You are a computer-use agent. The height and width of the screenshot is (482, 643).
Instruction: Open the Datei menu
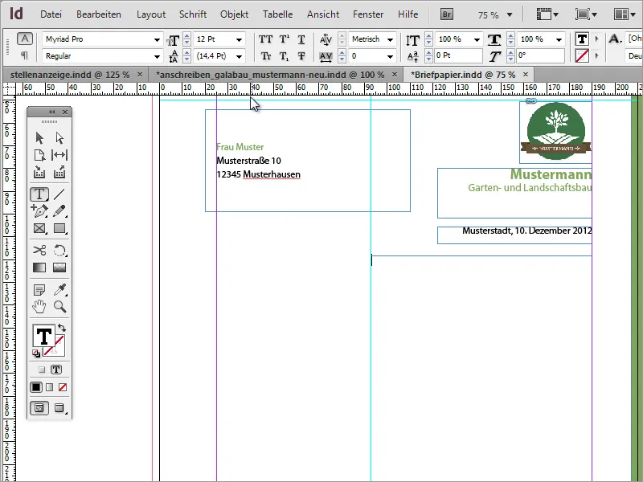tap(51, 14)
